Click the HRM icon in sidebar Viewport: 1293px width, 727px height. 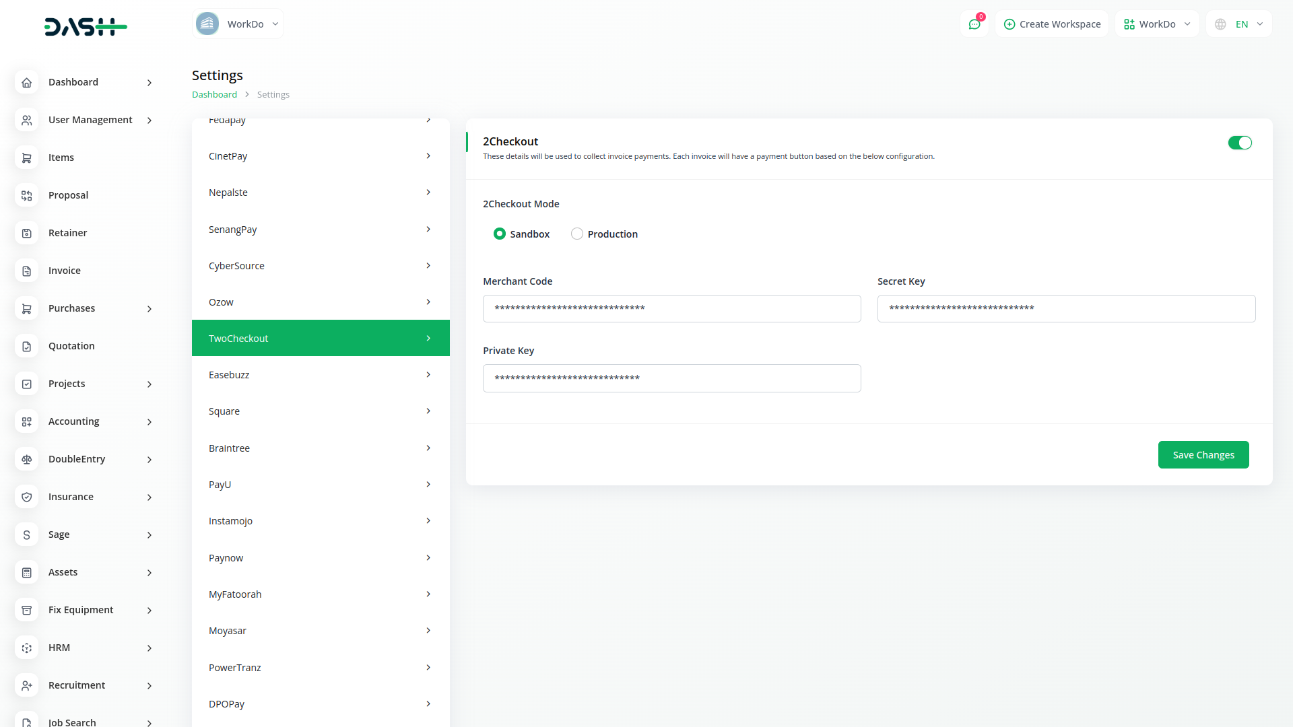coord(27,648)
